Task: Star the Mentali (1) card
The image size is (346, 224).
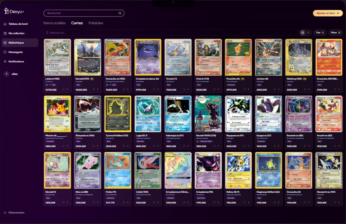Action: (64, 203)
